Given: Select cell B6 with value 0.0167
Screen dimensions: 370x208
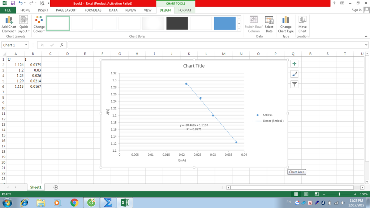Looking at the screenshot, I should [x=33, y=86].
